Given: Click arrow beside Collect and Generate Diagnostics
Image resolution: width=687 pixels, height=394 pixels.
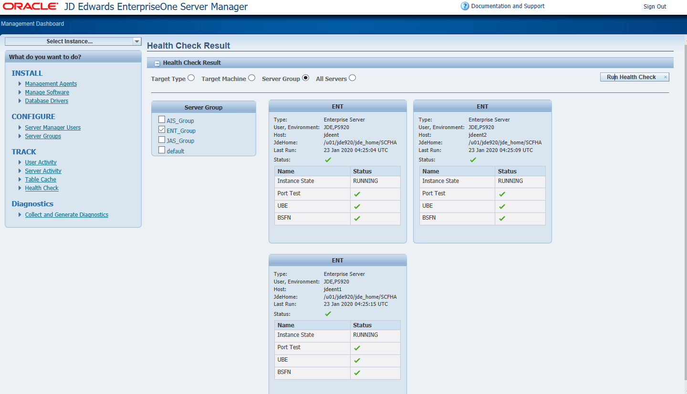Looking at the screenshot, I should (x=20, y=215).
